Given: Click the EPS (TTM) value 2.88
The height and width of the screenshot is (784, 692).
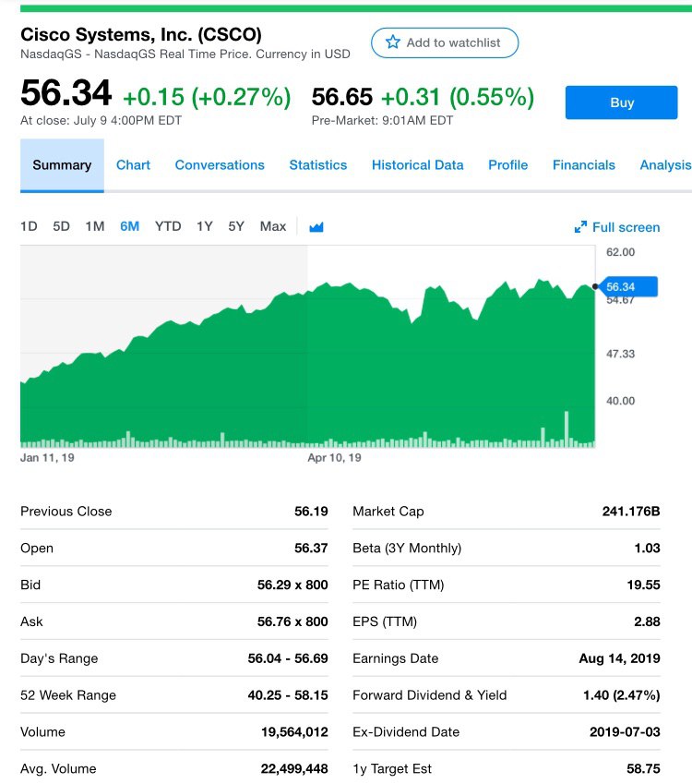Looking at the screenshot, I should tap(647, 621).
